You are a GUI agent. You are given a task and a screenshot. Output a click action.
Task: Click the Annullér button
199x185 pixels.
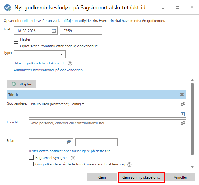tap(180, 177)
